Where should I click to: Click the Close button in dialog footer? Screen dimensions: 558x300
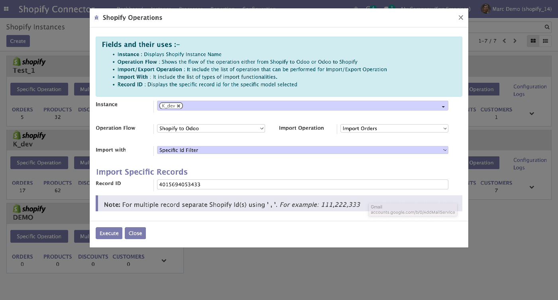[x=135, y=233]
